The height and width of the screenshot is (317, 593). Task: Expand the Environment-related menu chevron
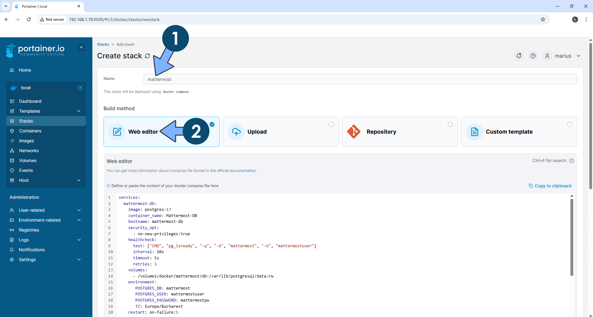pyautogui.click(x=79, y=220)
